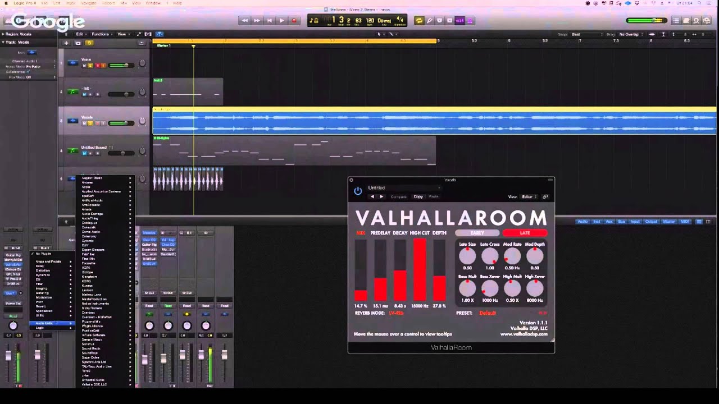Click the www.valhalladsp.com link
719x404 pixels.
pos(524,334)
